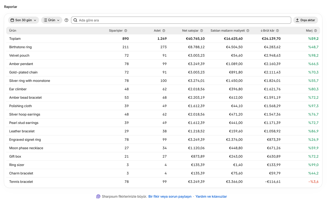Click the negative margin value -%3,6
This screenshot has width=327, height=204.
[x=313, y=182]
